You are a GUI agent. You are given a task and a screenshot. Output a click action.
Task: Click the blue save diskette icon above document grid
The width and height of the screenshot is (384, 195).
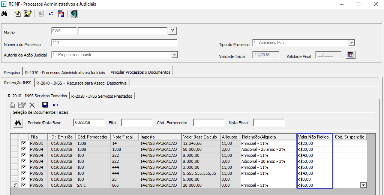45,105
